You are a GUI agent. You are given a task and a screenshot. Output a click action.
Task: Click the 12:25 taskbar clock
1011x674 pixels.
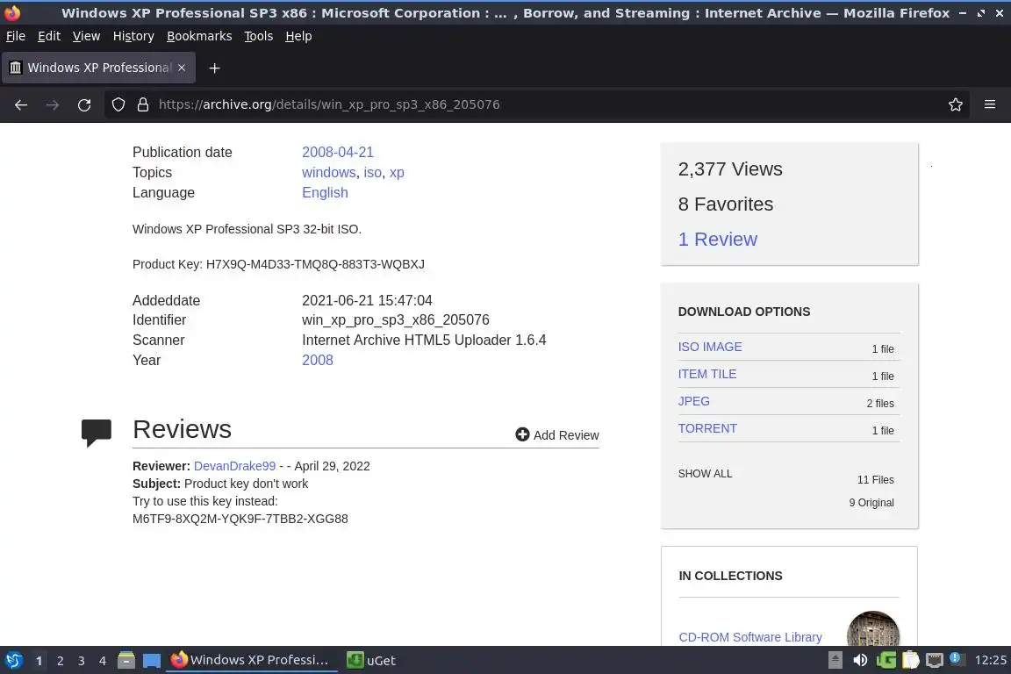click(990, 660)
